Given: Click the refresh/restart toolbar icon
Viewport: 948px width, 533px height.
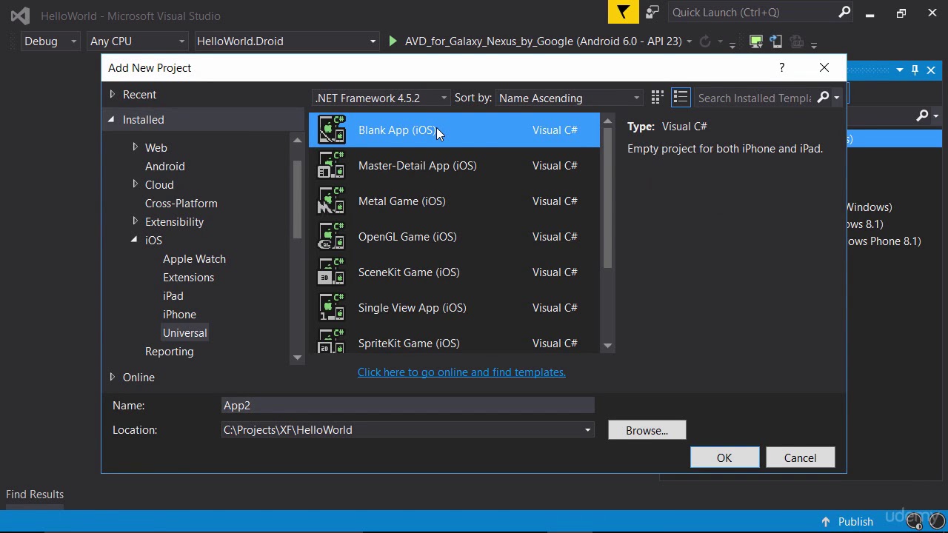Looking at the screenshot, I should pyautogui.click(x=705, y=41).
